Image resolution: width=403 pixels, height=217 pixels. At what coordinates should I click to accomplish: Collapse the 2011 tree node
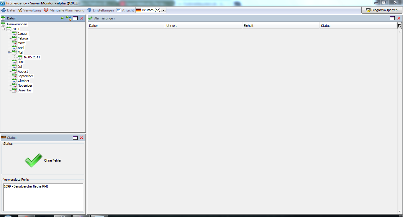tap(3, 29)
